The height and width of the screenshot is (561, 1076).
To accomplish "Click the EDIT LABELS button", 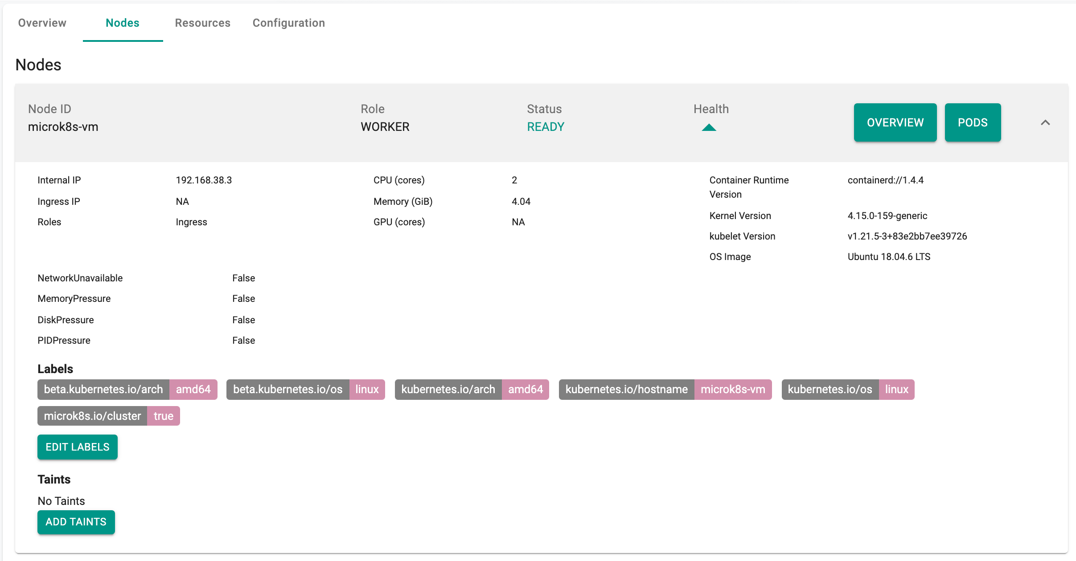I will point(78,447).
